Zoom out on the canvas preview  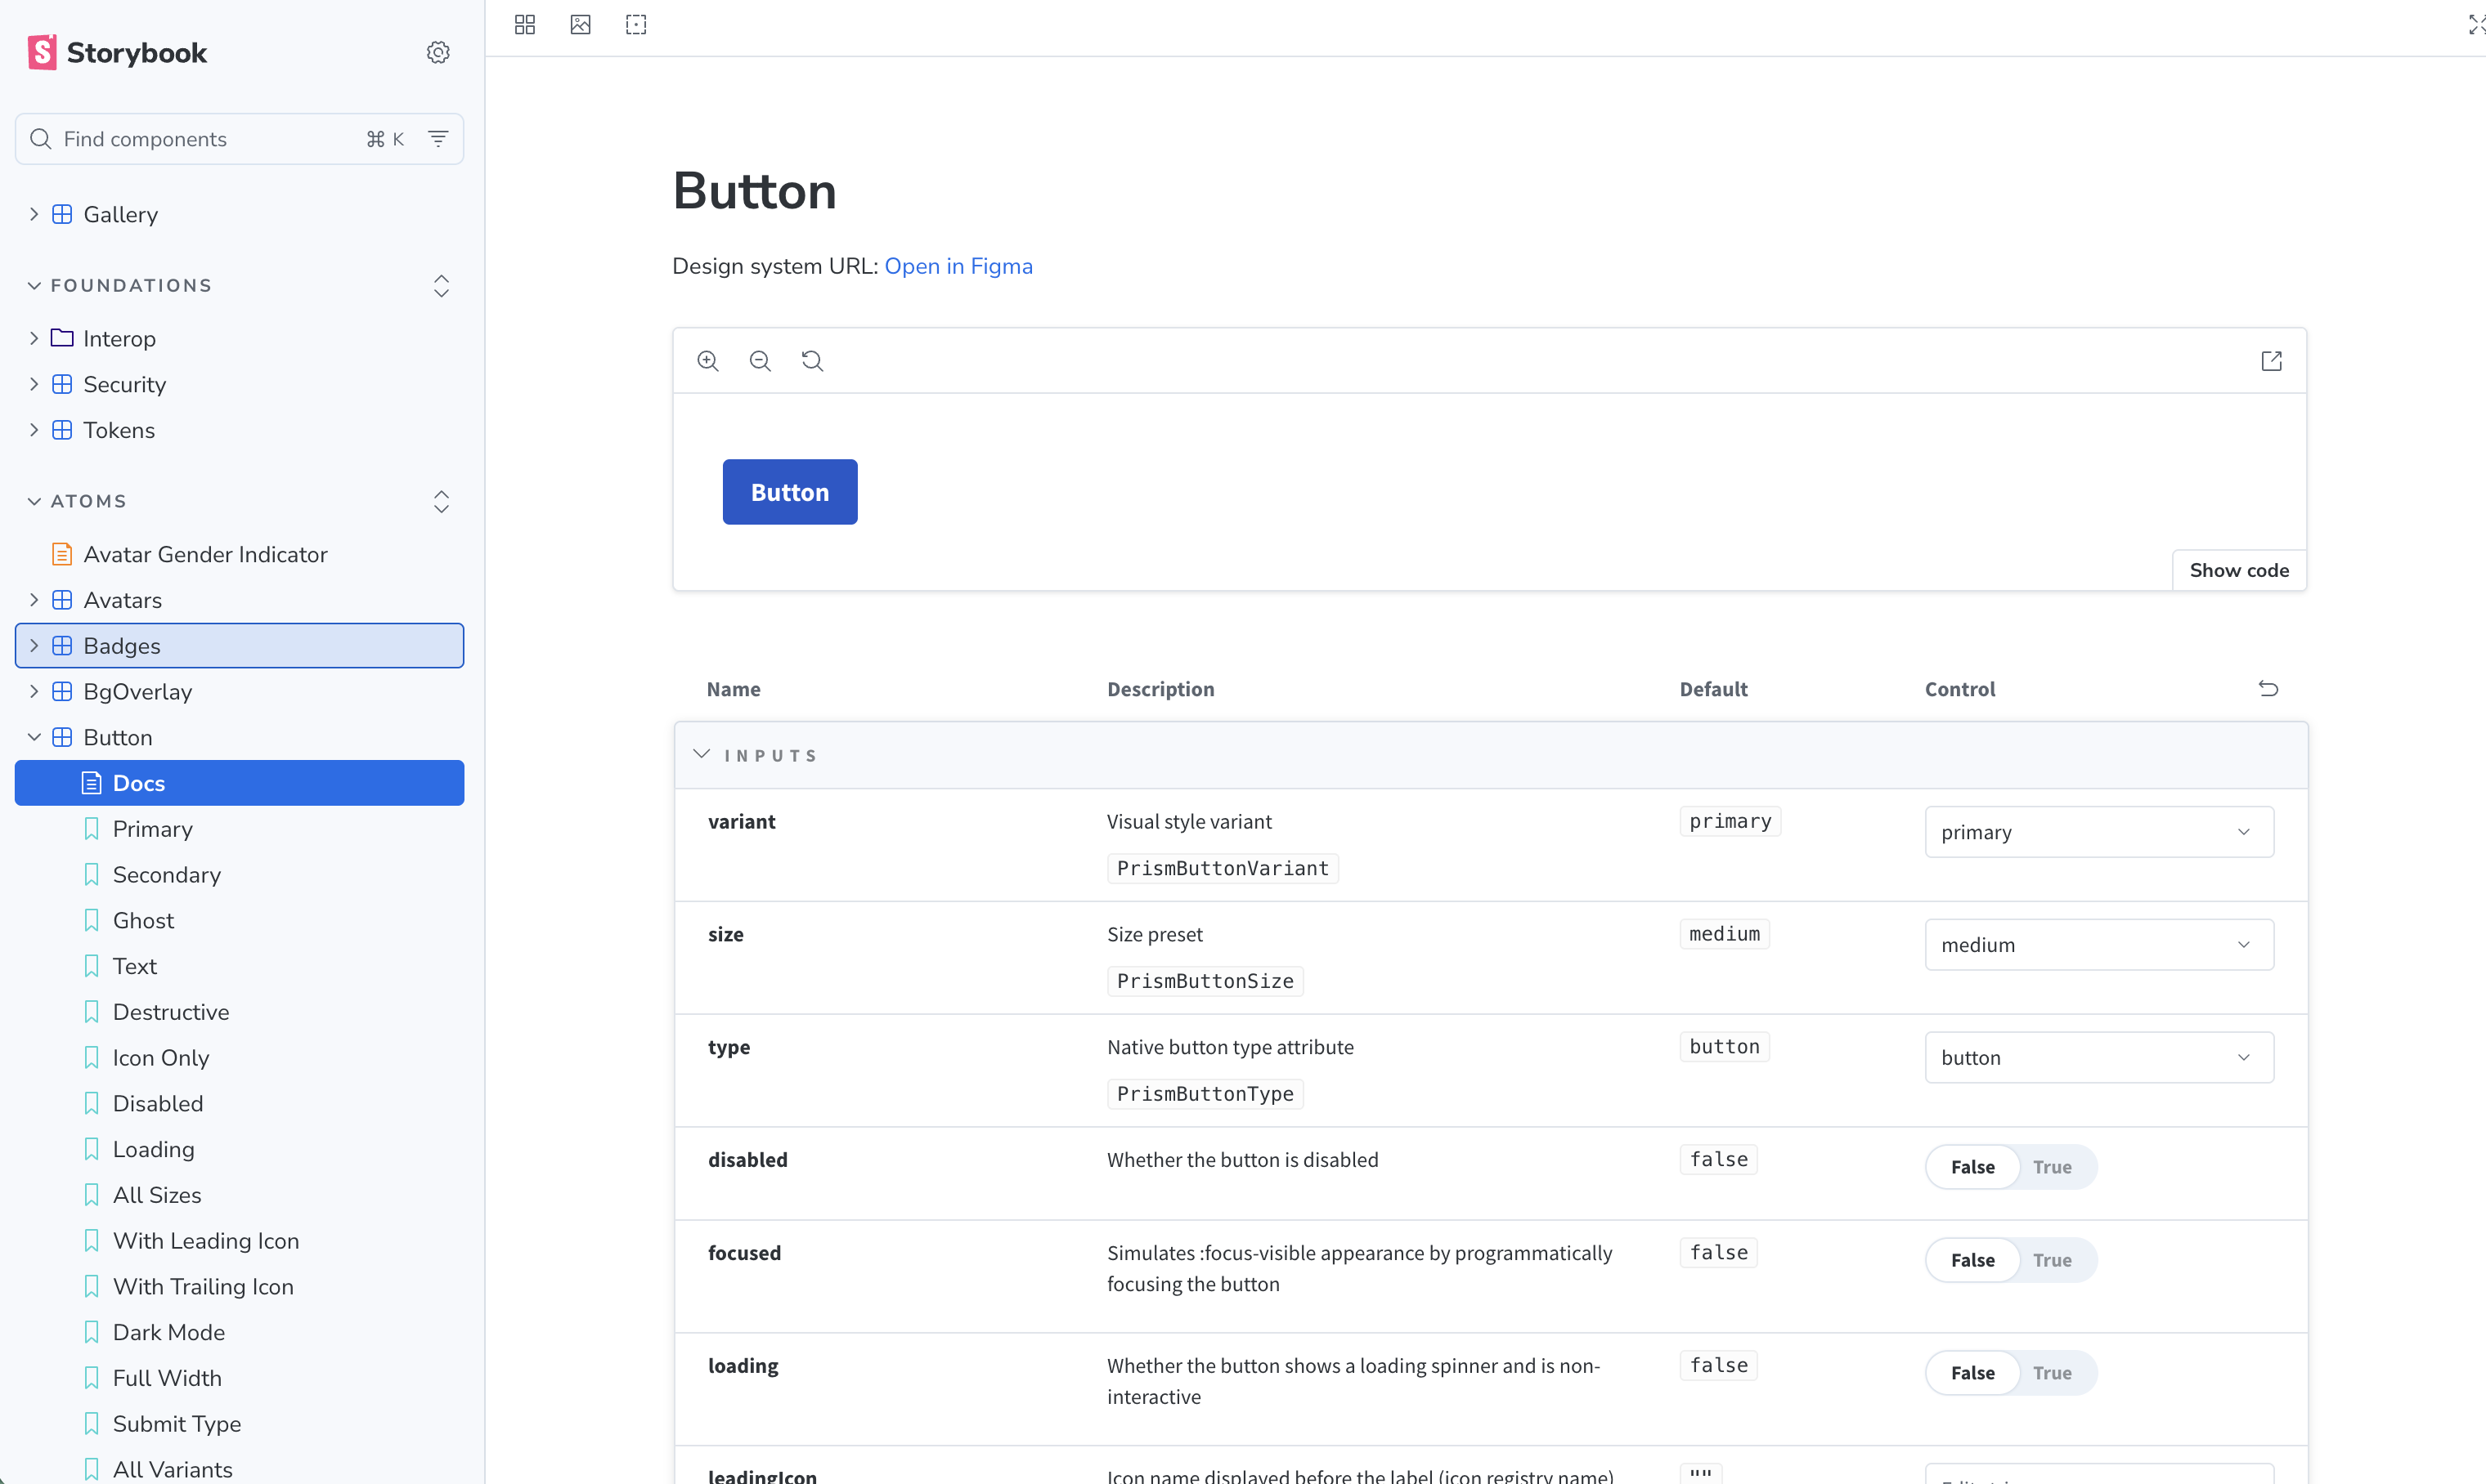click(761, 361)
